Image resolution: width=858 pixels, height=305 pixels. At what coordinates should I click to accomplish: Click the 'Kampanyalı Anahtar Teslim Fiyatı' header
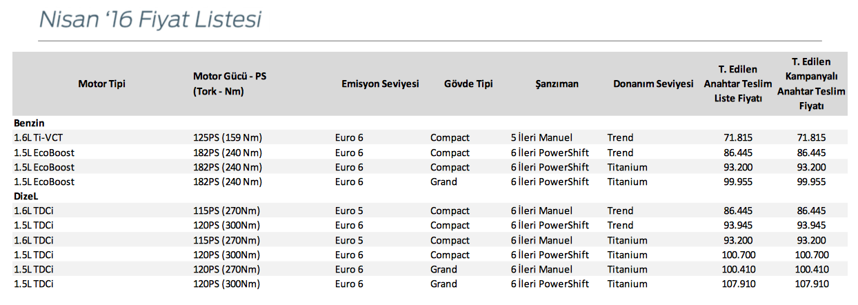[x=811, y=84]
